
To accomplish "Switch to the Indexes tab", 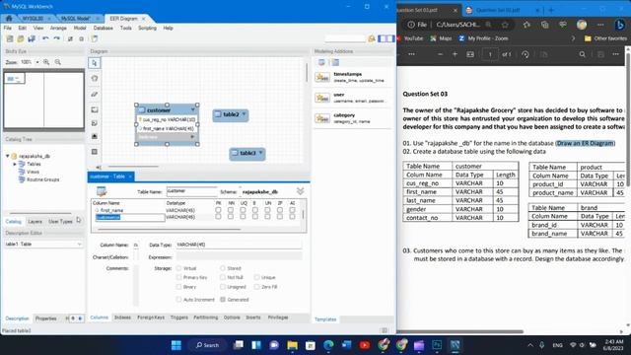I will (x=122, y=318).
